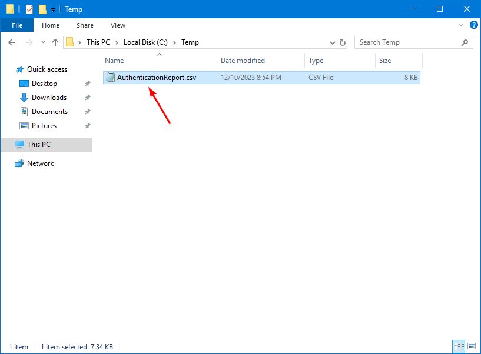Click the Properties icon in quick access toolbar
Image resolution: width=481 pixels, height=354 pixels.
click(29, 9)
